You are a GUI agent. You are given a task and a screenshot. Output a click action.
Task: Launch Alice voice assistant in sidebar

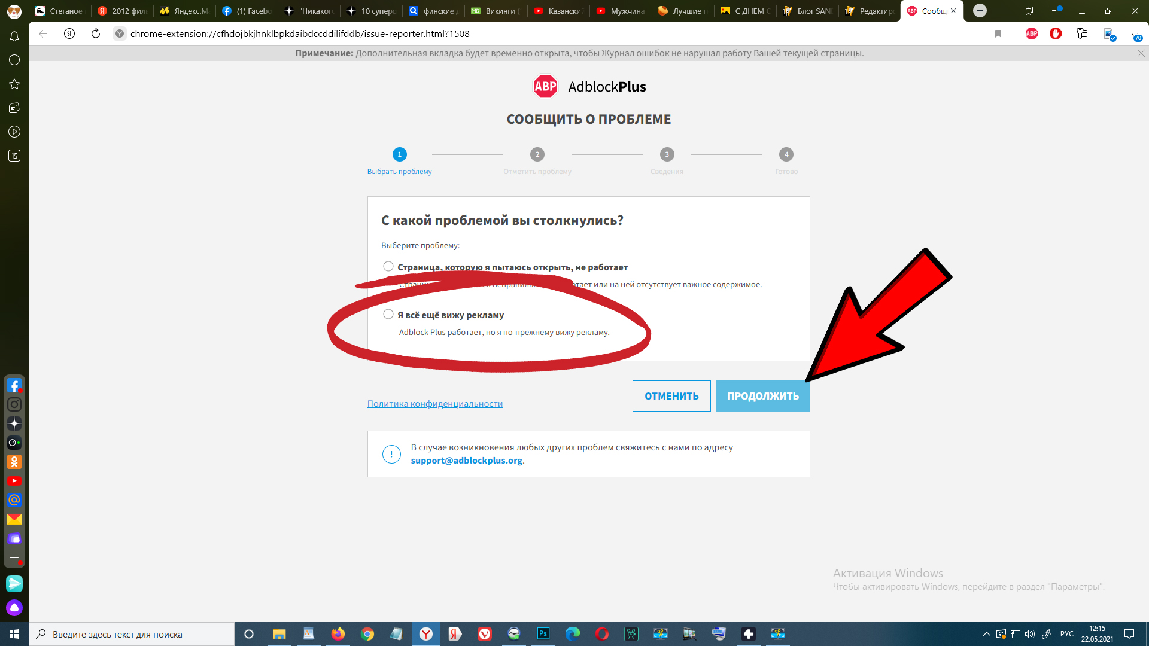(14, 608)
